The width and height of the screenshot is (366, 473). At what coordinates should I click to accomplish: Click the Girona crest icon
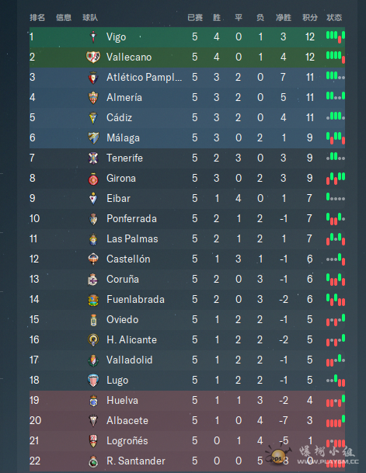[93, 179]
